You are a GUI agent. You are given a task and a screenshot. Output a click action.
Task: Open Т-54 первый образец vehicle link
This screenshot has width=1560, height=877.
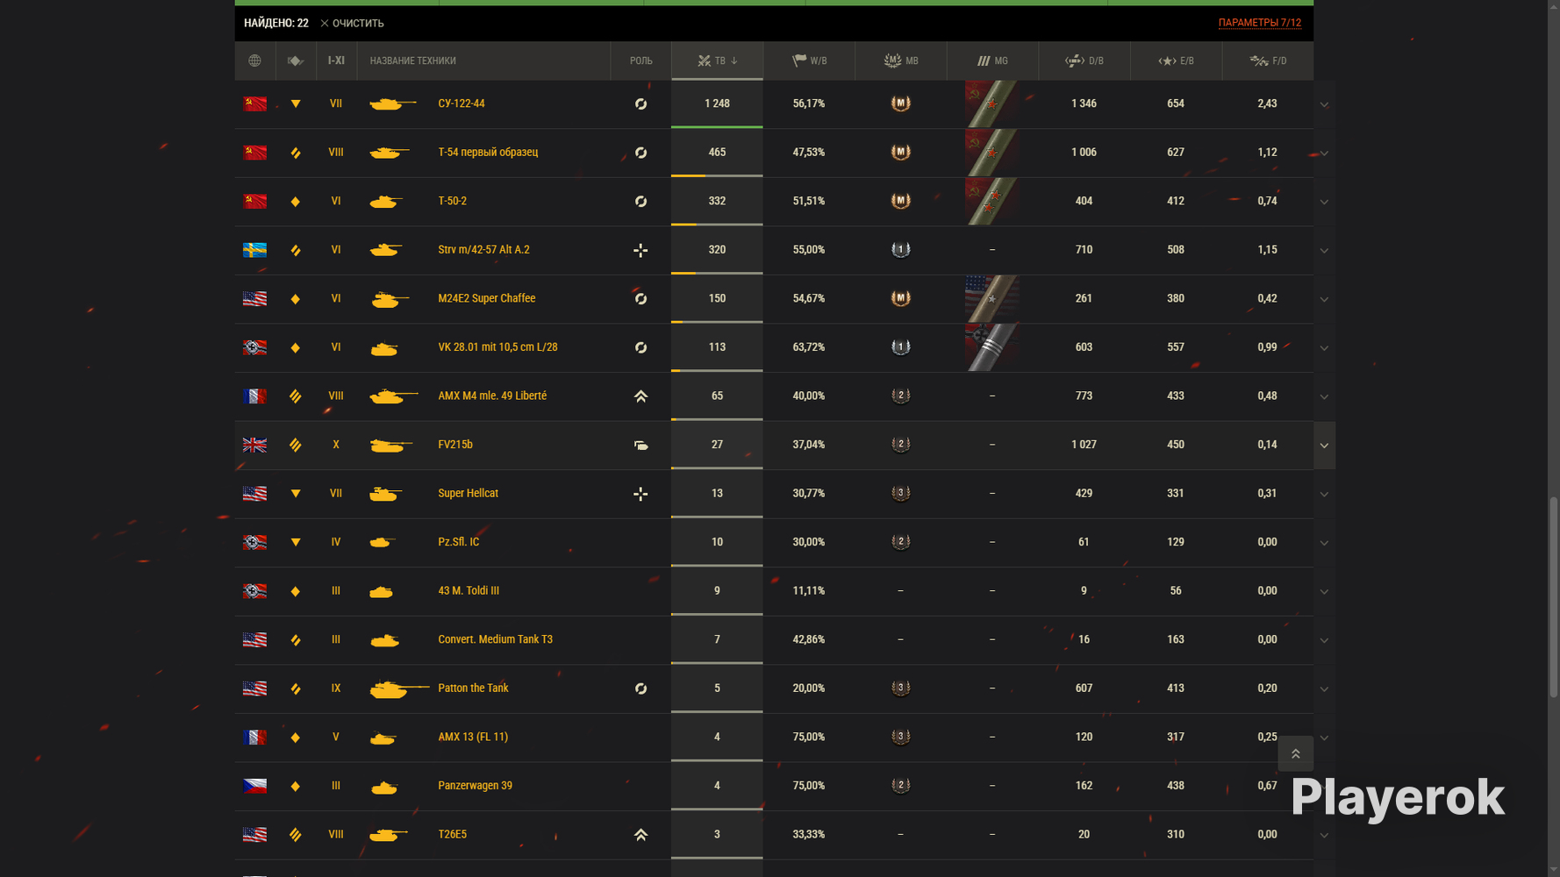click(x=488, y=153)
